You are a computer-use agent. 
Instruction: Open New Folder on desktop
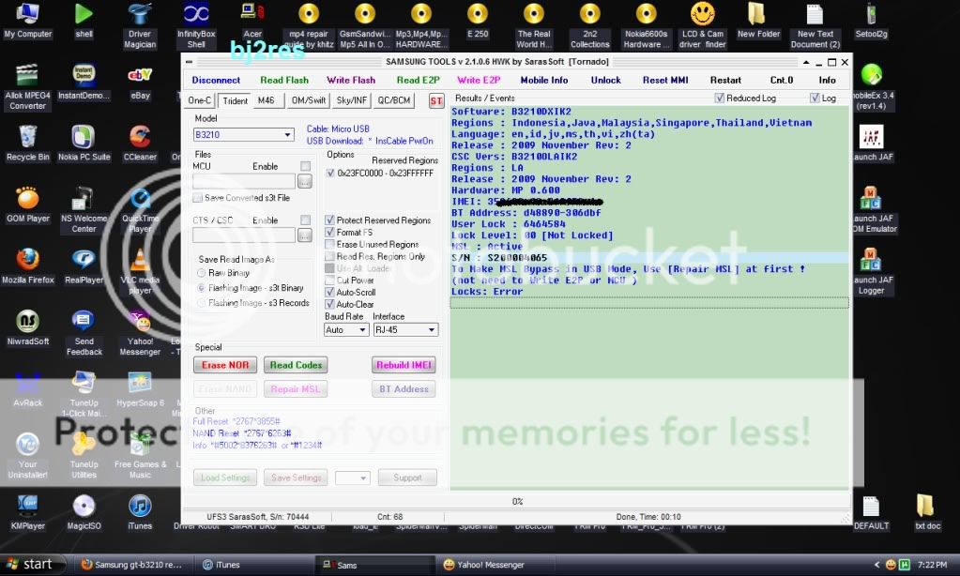pyautogui.click(x=758, y=22)
